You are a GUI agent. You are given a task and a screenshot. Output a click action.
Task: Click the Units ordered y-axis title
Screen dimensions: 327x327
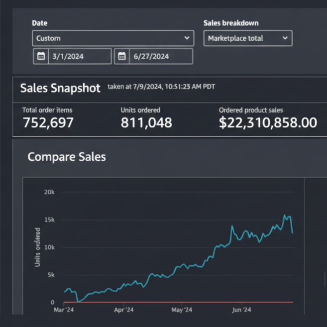tap(37, 247)
